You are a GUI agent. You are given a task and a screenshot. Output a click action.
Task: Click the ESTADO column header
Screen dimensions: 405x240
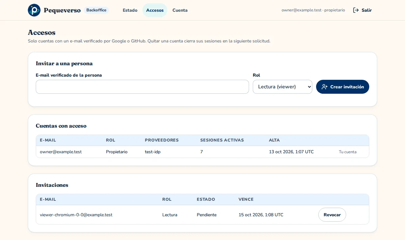(x=206, y=199)
